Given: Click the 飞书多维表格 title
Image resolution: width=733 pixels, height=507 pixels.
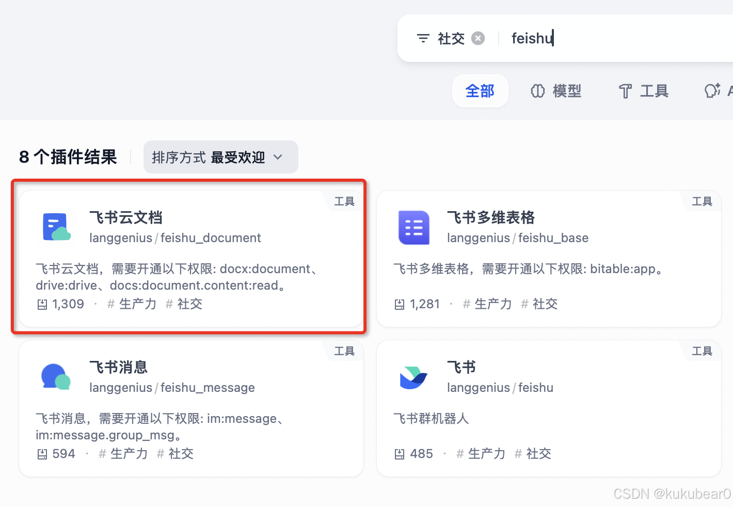Looking at the screenshot, I should 491,217.
